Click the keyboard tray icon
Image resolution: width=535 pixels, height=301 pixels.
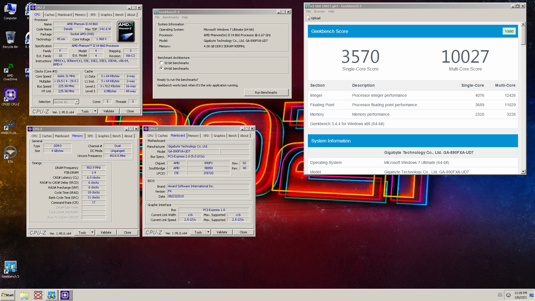[500, 295]
